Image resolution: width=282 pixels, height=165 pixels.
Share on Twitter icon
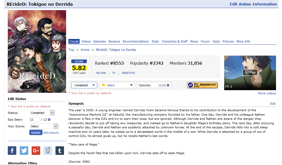click(x=24, y=150)
